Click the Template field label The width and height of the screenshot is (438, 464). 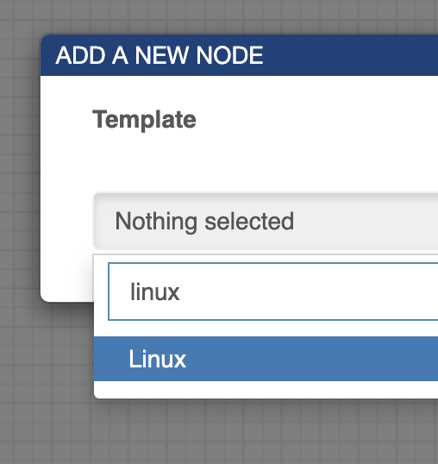coord(144,120)
